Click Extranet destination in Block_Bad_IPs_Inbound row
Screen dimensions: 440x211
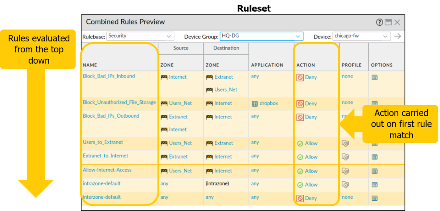click(x=224, y=77)
